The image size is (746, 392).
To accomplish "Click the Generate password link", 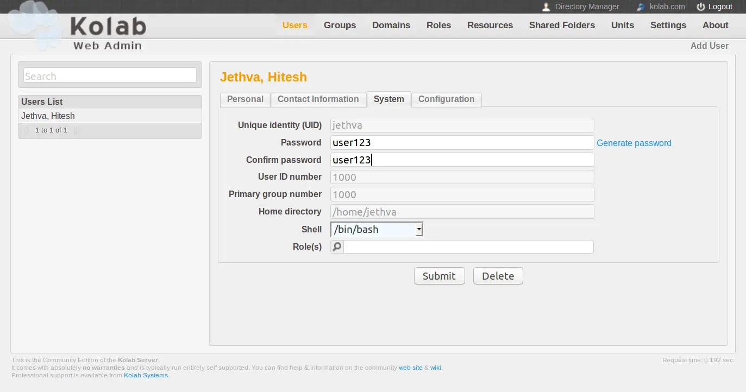I will (x=634, y=143).
